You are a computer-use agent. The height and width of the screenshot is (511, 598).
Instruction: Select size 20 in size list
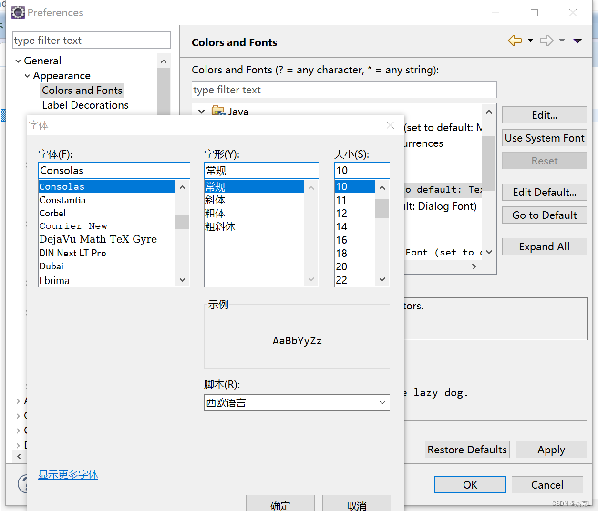341,266
